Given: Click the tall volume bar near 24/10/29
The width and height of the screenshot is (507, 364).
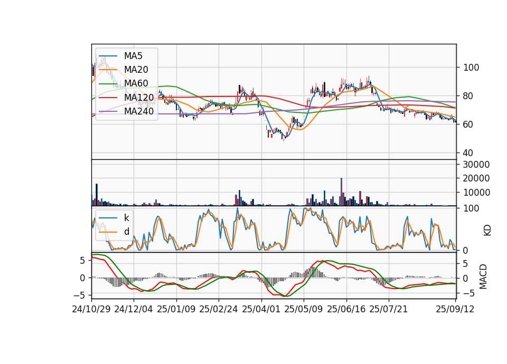Looking at the screenshot, I should pos(97,195).
